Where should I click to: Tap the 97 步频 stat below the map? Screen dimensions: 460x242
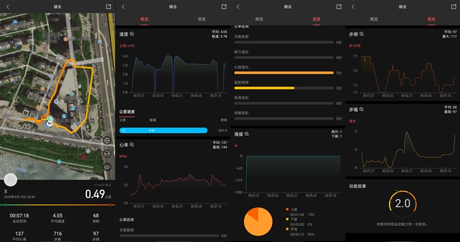[95, 236]
